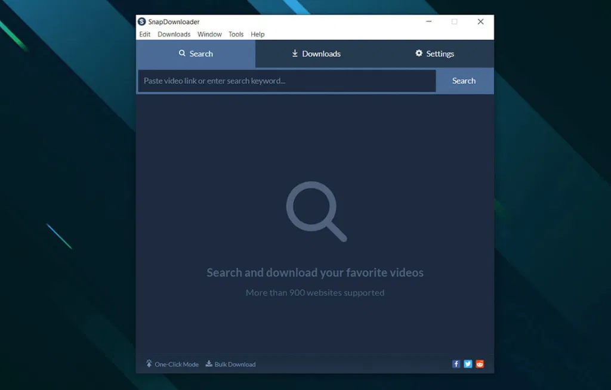Open the Reddit icon link
This screenshot has height=390, width=611.
click(x=480, y=364)
